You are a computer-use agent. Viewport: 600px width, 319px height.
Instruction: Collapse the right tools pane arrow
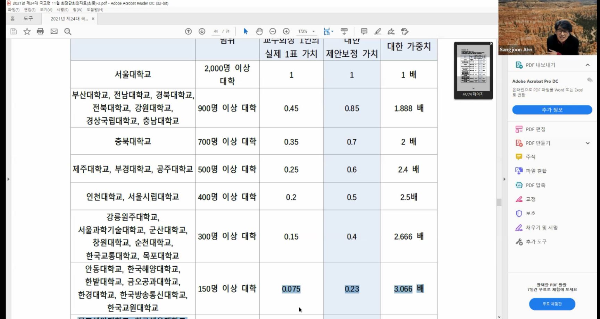504,179
